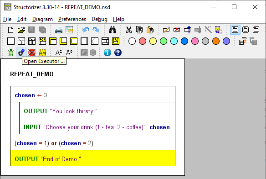The width and height of the screenshot is (266, 179).
Task: Open the Diagram menu
Action: (42, 19)
